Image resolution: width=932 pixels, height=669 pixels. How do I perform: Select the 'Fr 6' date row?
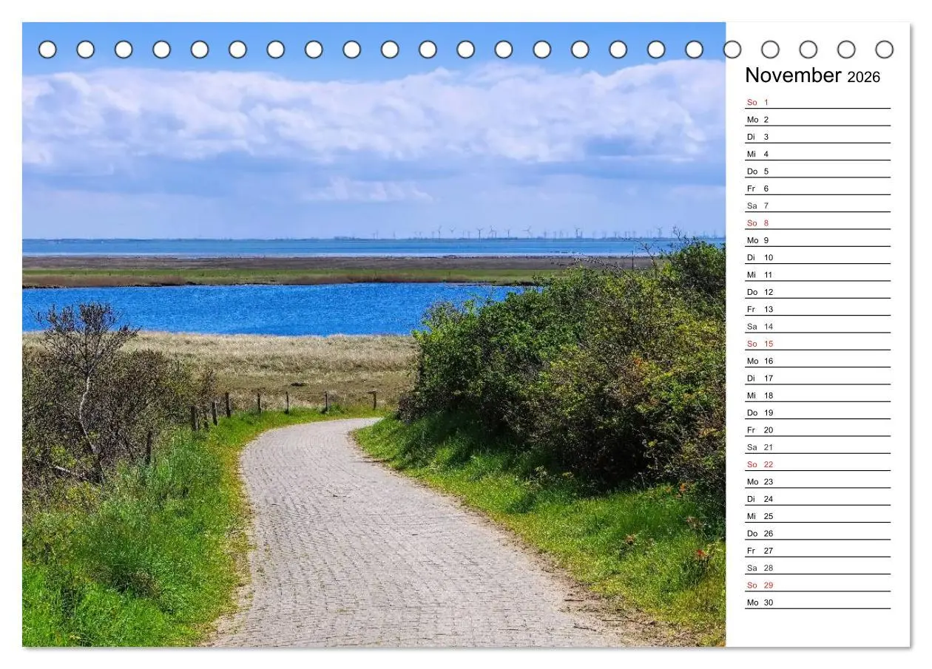click(x=817, y=189)
